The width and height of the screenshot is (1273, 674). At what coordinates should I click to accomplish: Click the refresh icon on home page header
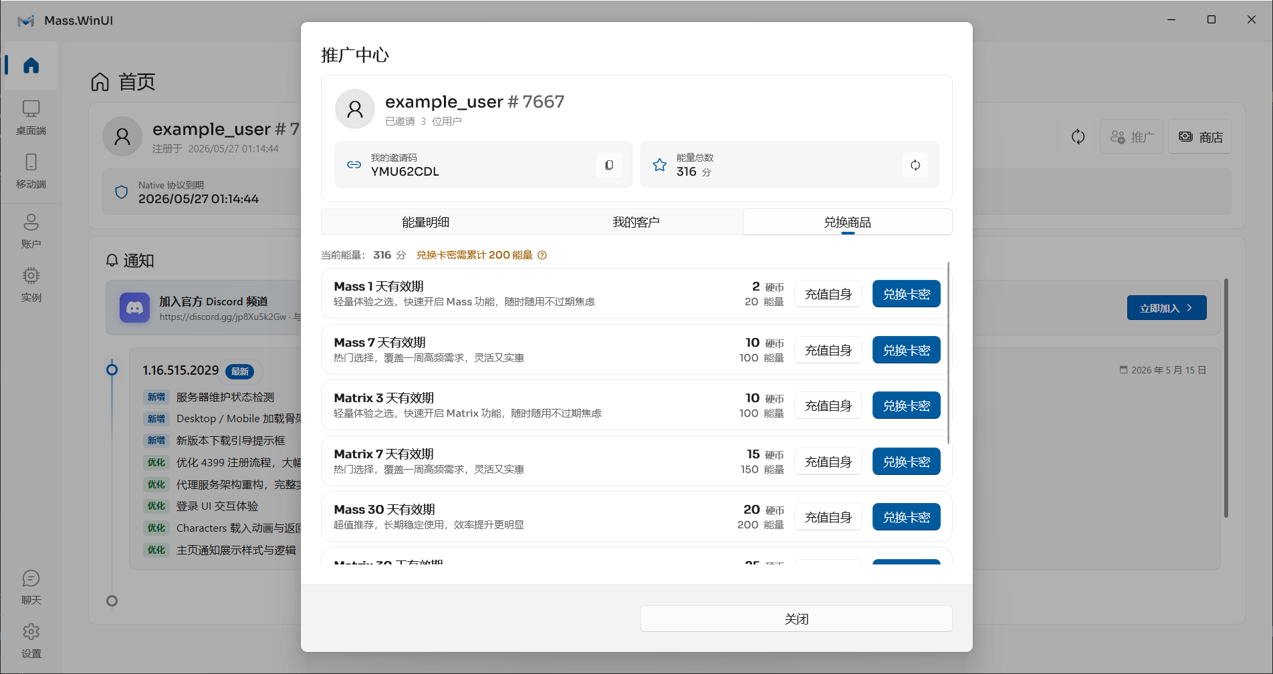pyautogui.click(x=1078, y=137)
